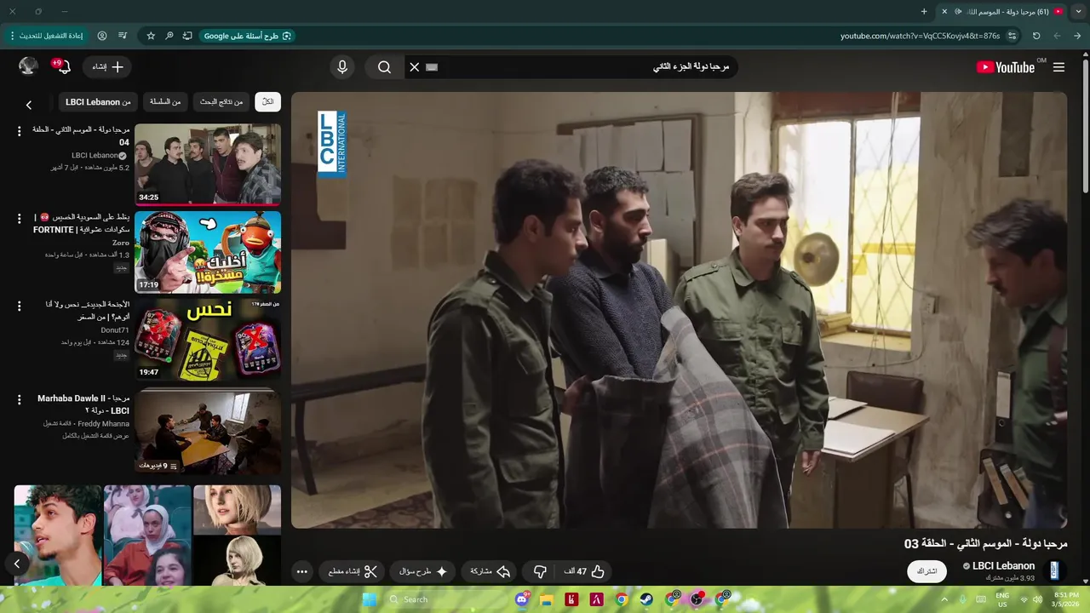Open Chrome media controls icon
Image resolution: width=1090 pixels, height=613 pixels.
[123, 36]
